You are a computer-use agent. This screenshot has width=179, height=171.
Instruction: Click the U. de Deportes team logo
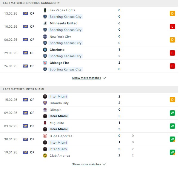coord(45,136)
